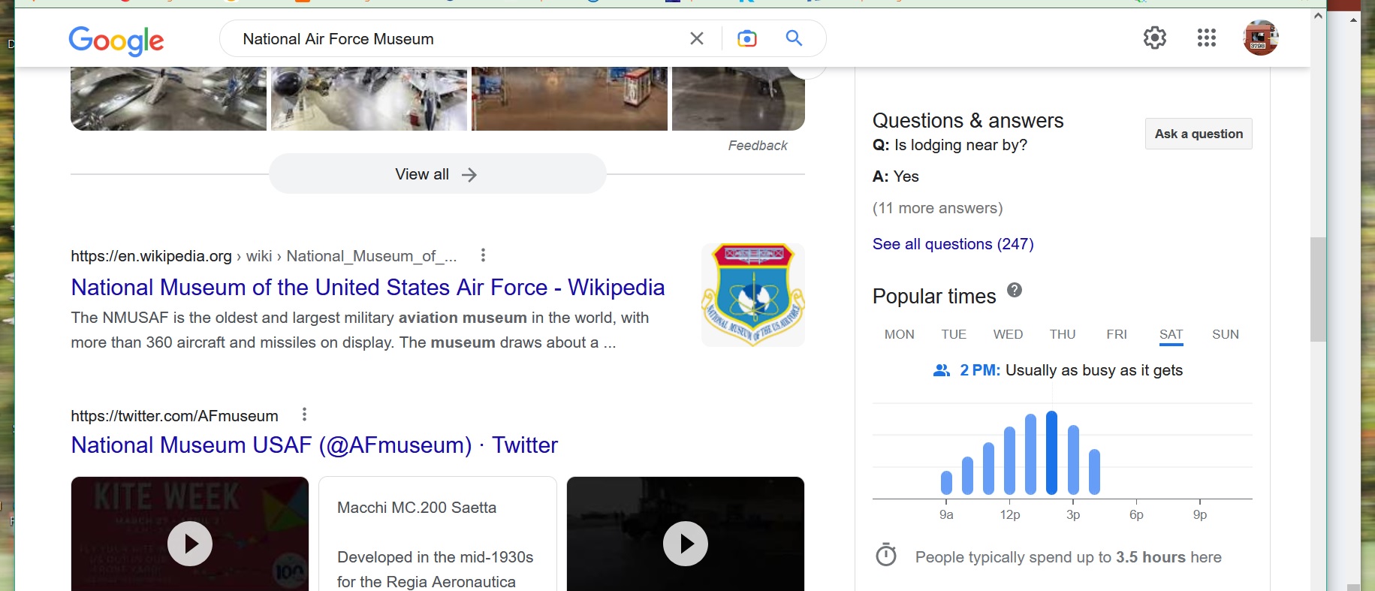The image size is (1375, 591).
Task: Open search by image camera icon
Action: [x=747, y=38]
